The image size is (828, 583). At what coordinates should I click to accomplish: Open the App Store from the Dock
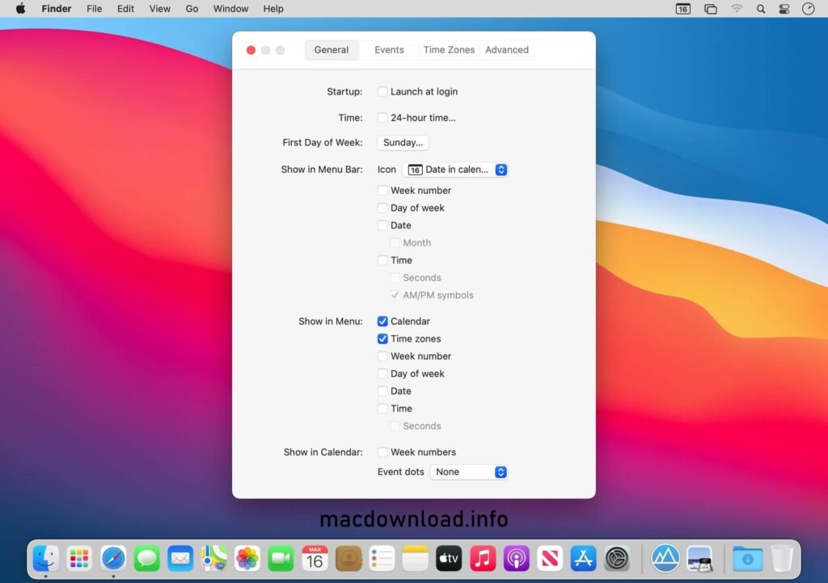583,558
